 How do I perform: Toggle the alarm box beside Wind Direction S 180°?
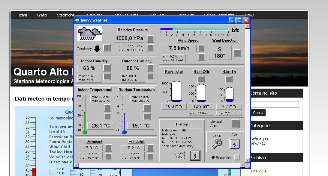tap(237, 53)
